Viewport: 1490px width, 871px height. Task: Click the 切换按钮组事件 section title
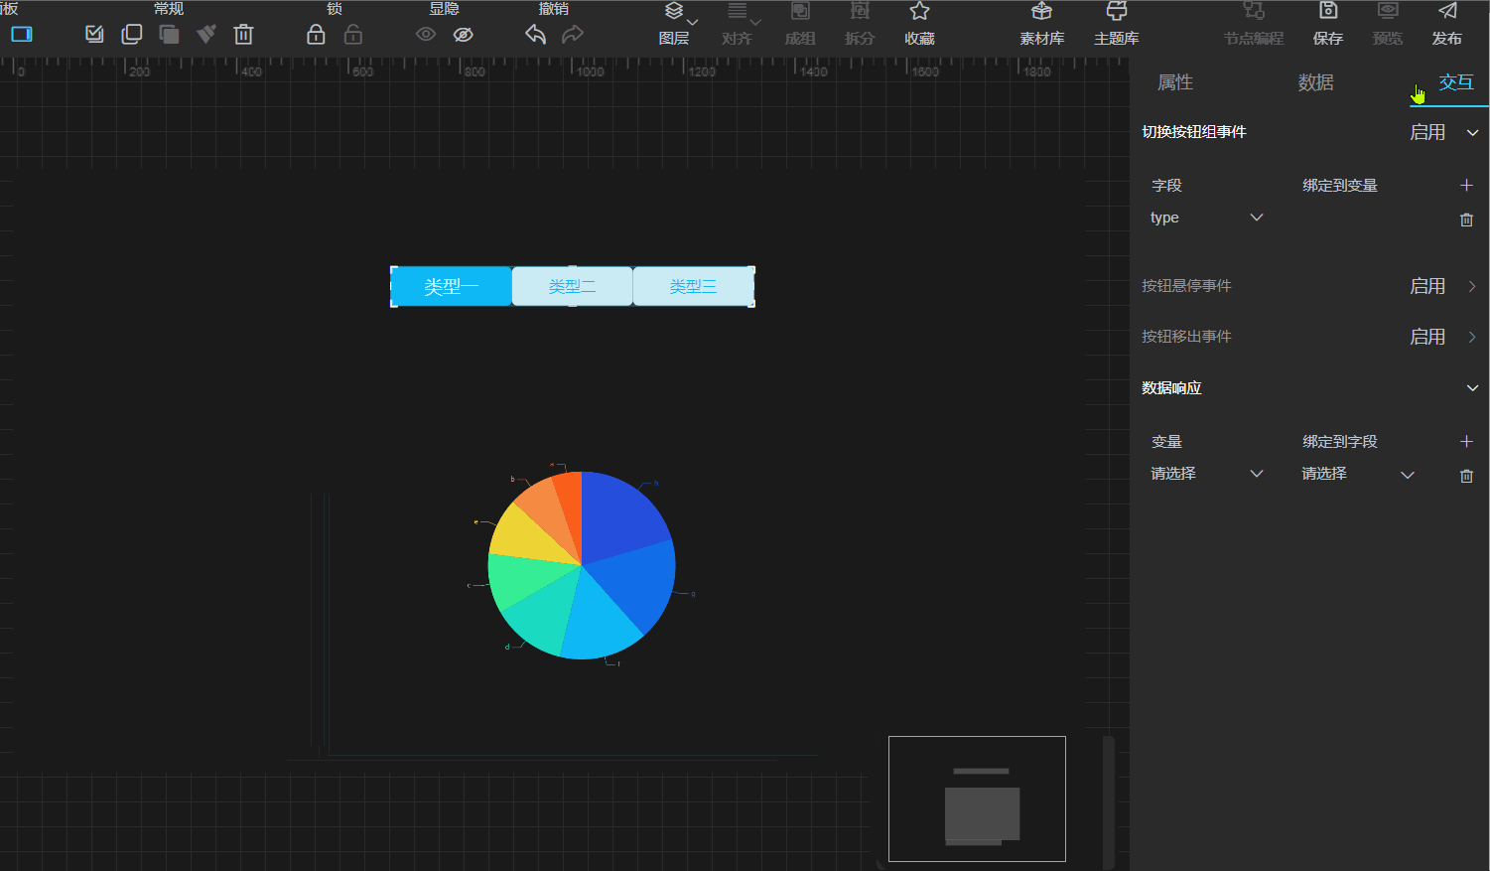[x=1194, y=132]
